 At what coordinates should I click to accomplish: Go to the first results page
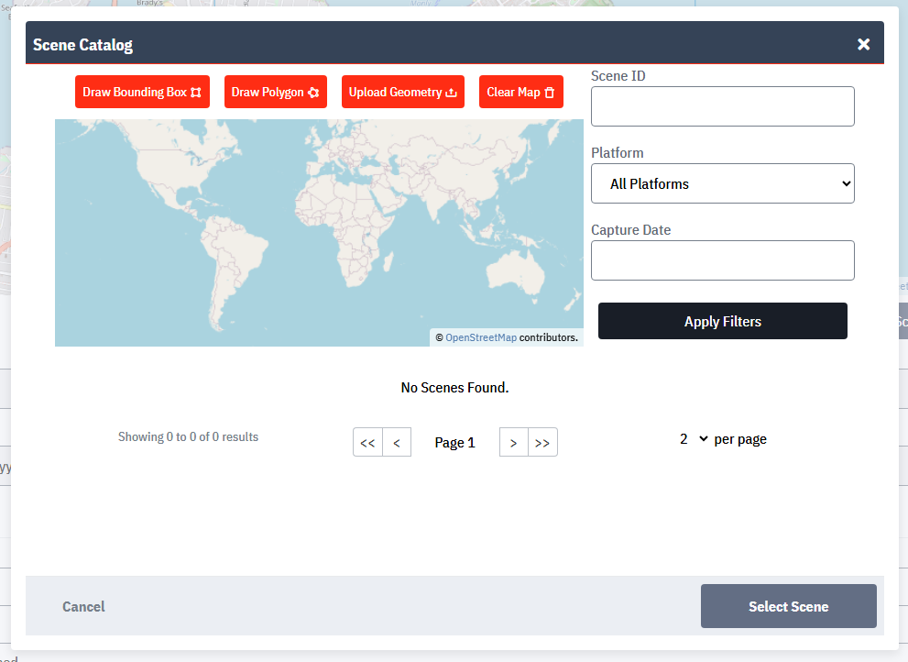coord(367,442)
